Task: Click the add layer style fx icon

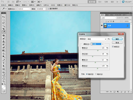Action: pos(111,92)
